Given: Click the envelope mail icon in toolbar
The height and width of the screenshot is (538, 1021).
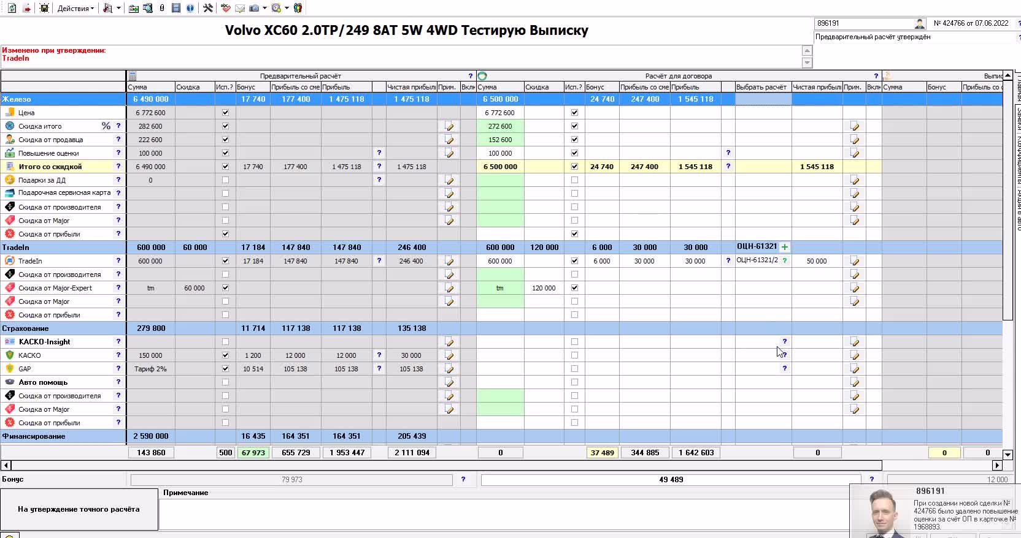Looking at the screenshot, I should [x=240, y=8].
